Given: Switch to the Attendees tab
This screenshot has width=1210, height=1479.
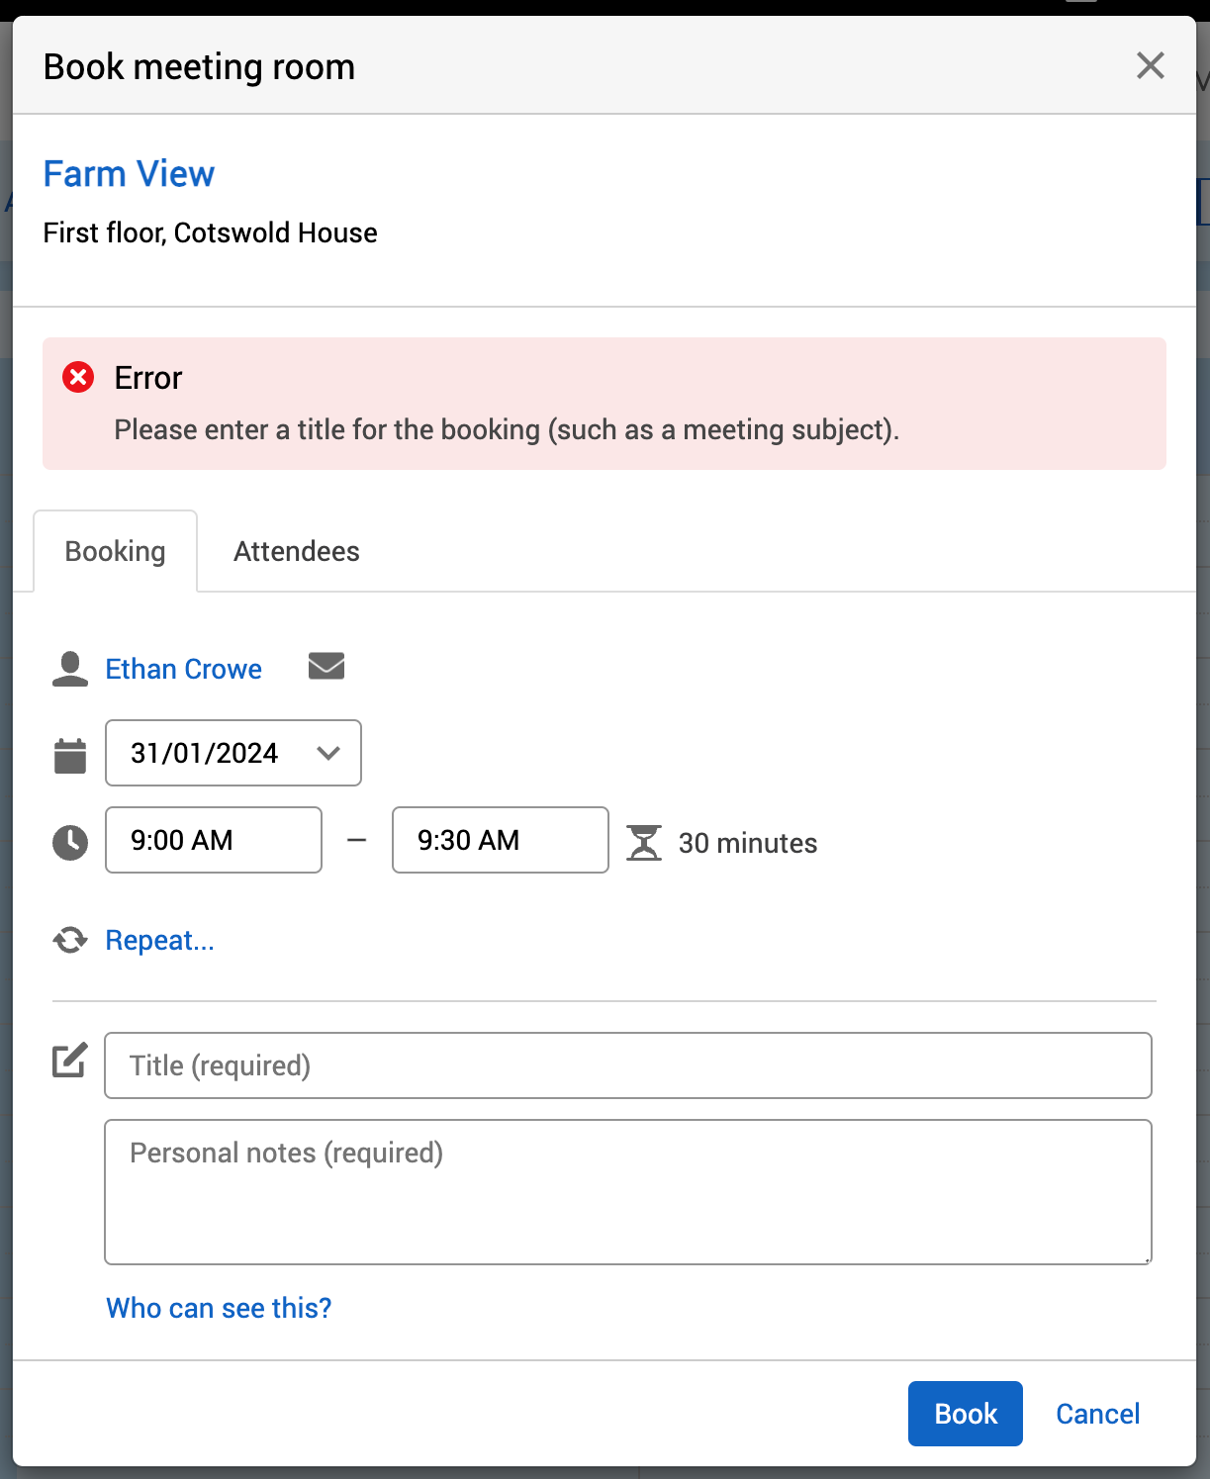Looking at the screenshot, I should 296,551.
